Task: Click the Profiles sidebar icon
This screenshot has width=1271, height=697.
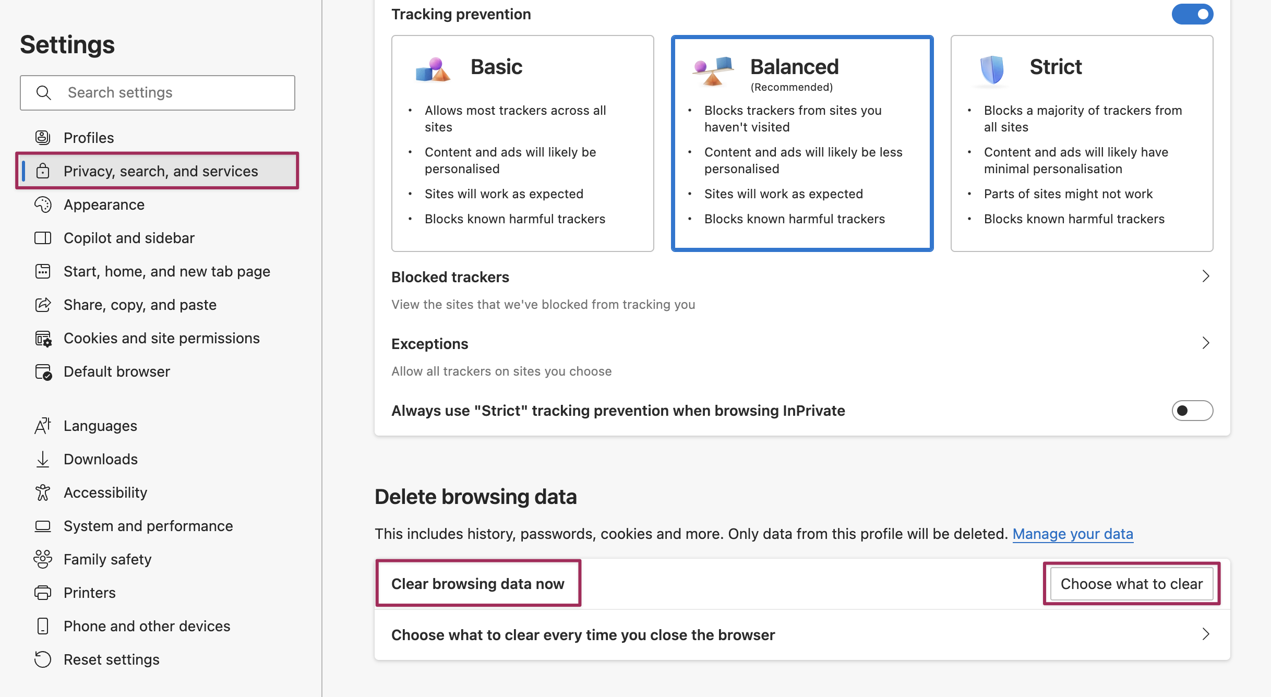Action: tap(43, 138)
